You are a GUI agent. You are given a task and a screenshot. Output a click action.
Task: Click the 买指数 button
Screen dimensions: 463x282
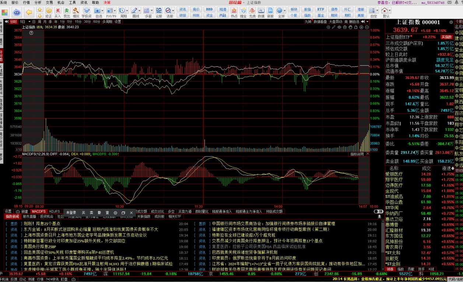tap(447, 37)
